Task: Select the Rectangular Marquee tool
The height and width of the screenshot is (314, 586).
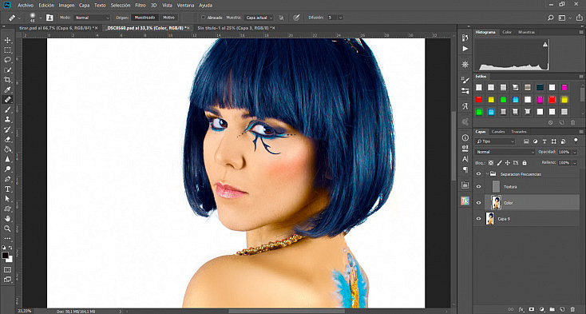Action: (x=7, y=50)
